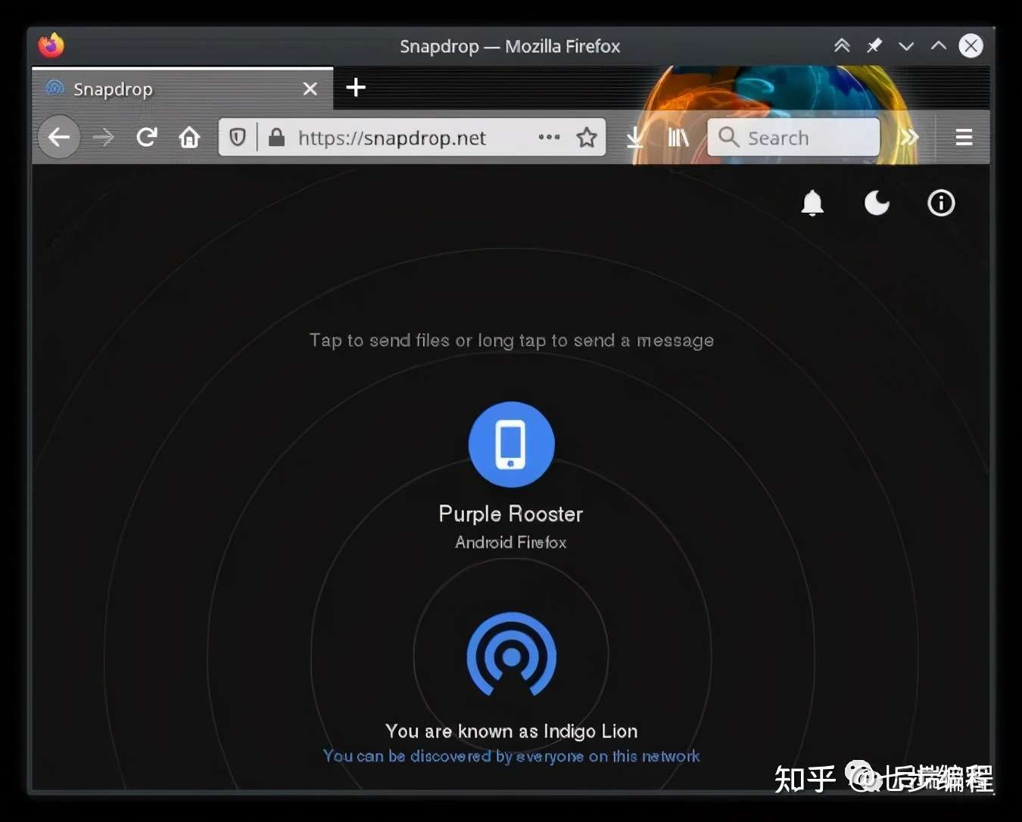
Task: Open the Library bookshelf menu
Action: 678,137
